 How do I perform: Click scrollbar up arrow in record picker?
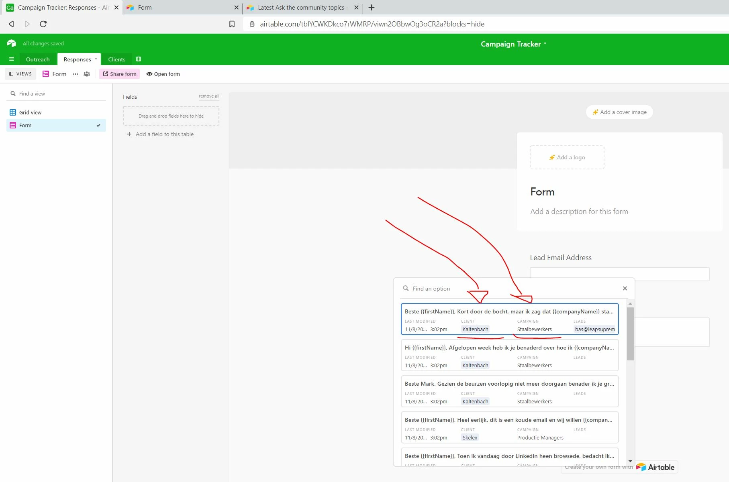[630, 303]
